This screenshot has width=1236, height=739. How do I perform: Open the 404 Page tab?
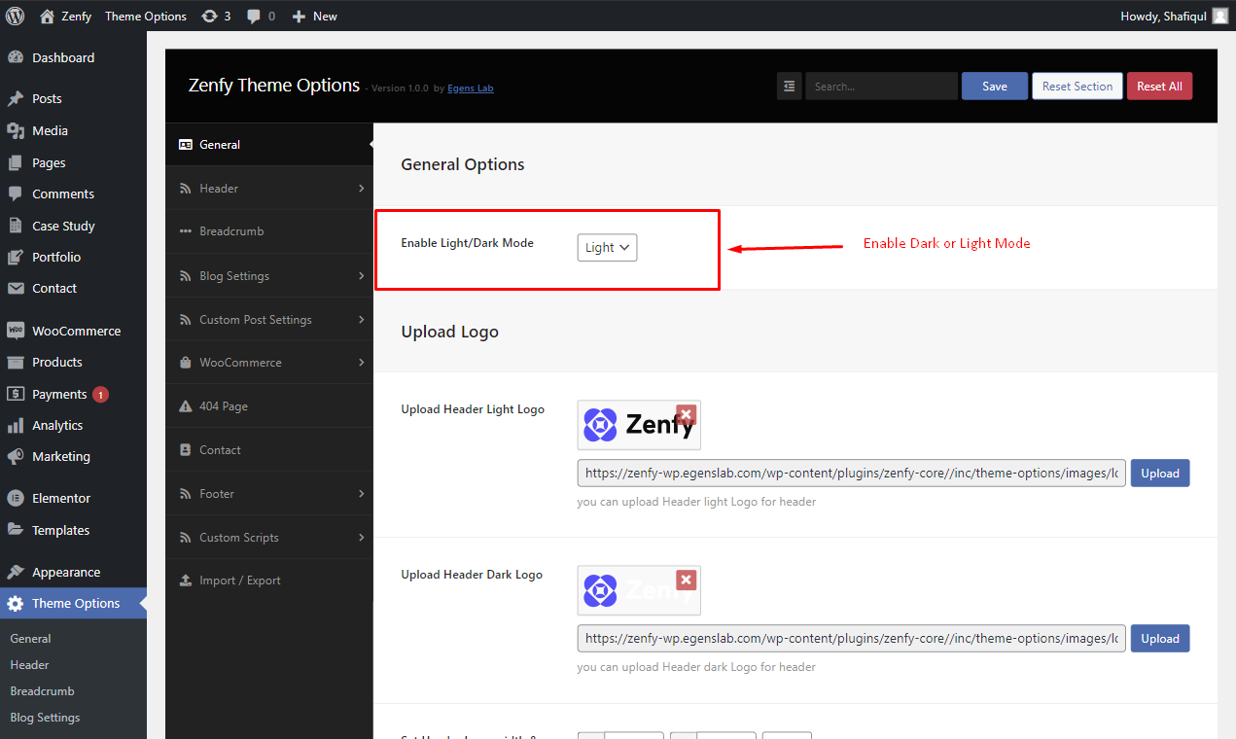tap(269, 406)
